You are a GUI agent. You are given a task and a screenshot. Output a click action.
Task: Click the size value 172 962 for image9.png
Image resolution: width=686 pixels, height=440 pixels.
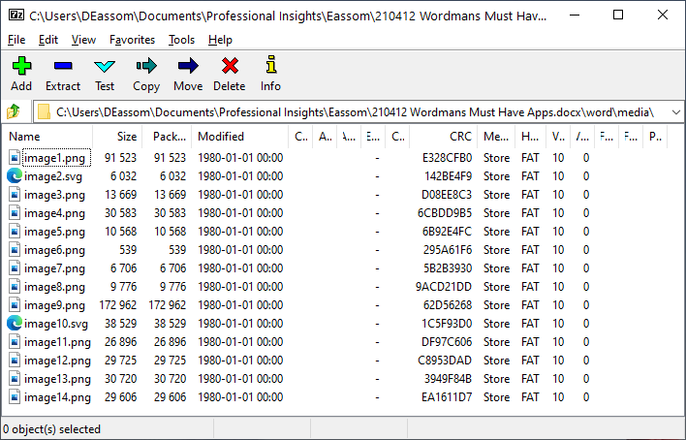click(x=118, y=304)
